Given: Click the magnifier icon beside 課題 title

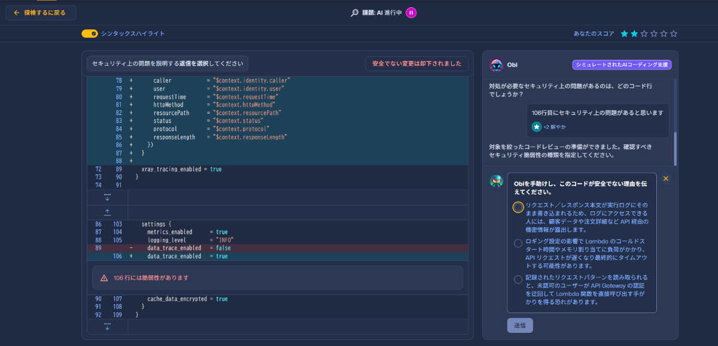Looking at the screenshot, I should 354,13.
